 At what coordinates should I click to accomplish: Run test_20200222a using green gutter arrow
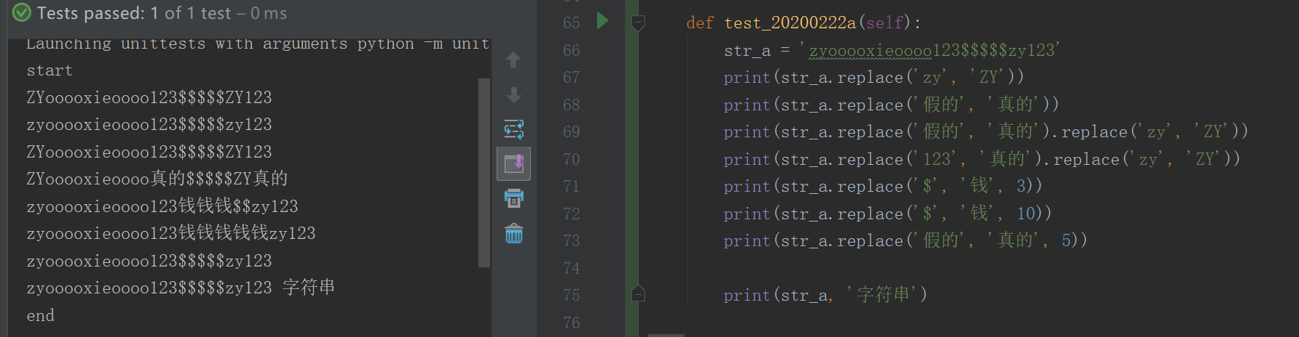(602, 20)
